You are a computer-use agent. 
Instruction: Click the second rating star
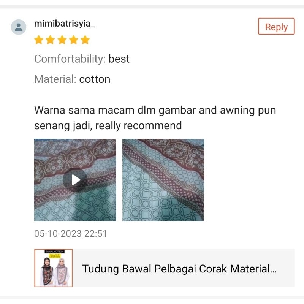click(51, 40)
